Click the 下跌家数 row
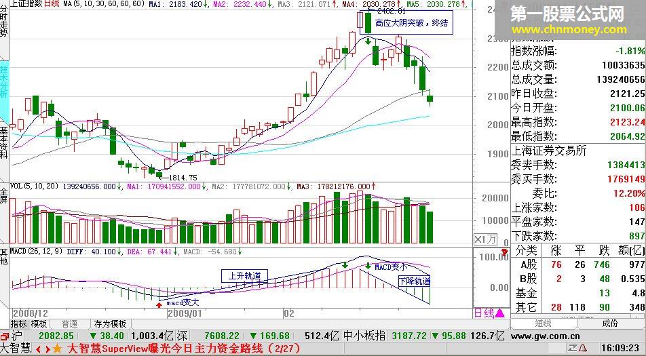 point(577,236)
